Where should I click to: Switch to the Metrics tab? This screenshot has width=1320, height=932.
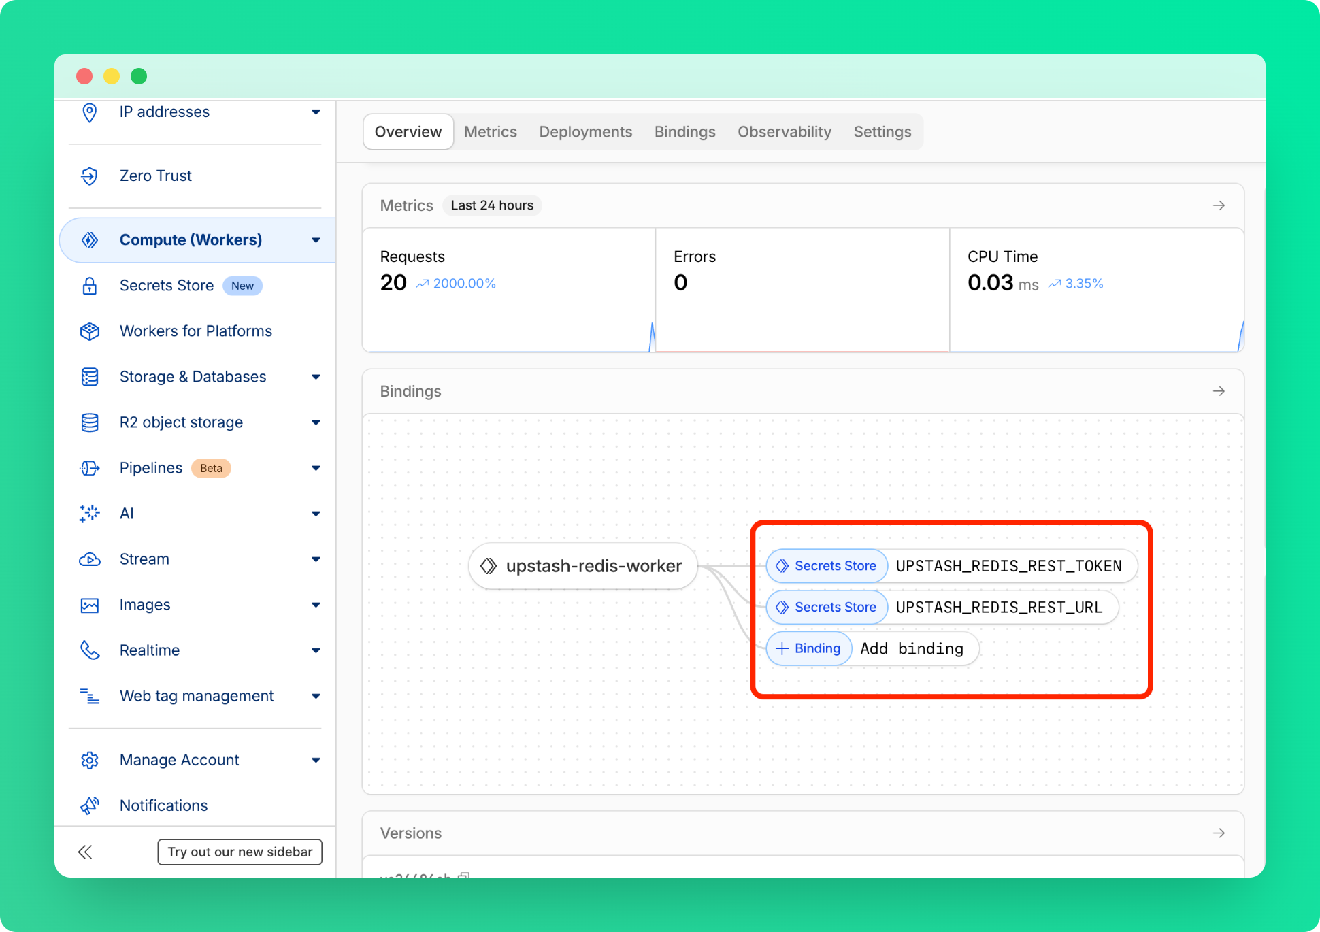pyautogui.click(x=491, y=132)
